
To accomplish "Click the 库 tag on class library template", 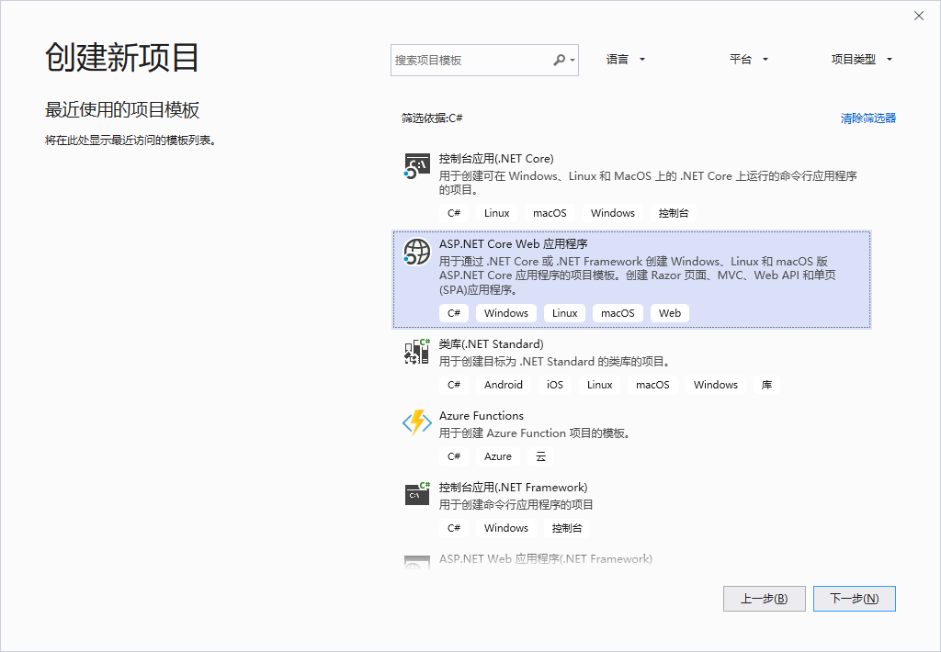I will tap(766, 385).
